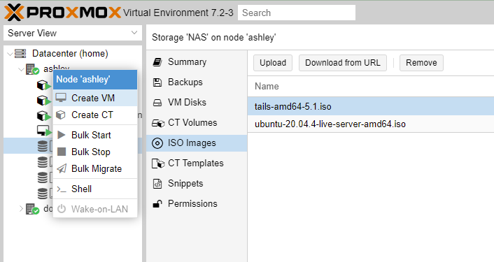
Task: Select the VM monitor icon in tree
Action: 43,131
